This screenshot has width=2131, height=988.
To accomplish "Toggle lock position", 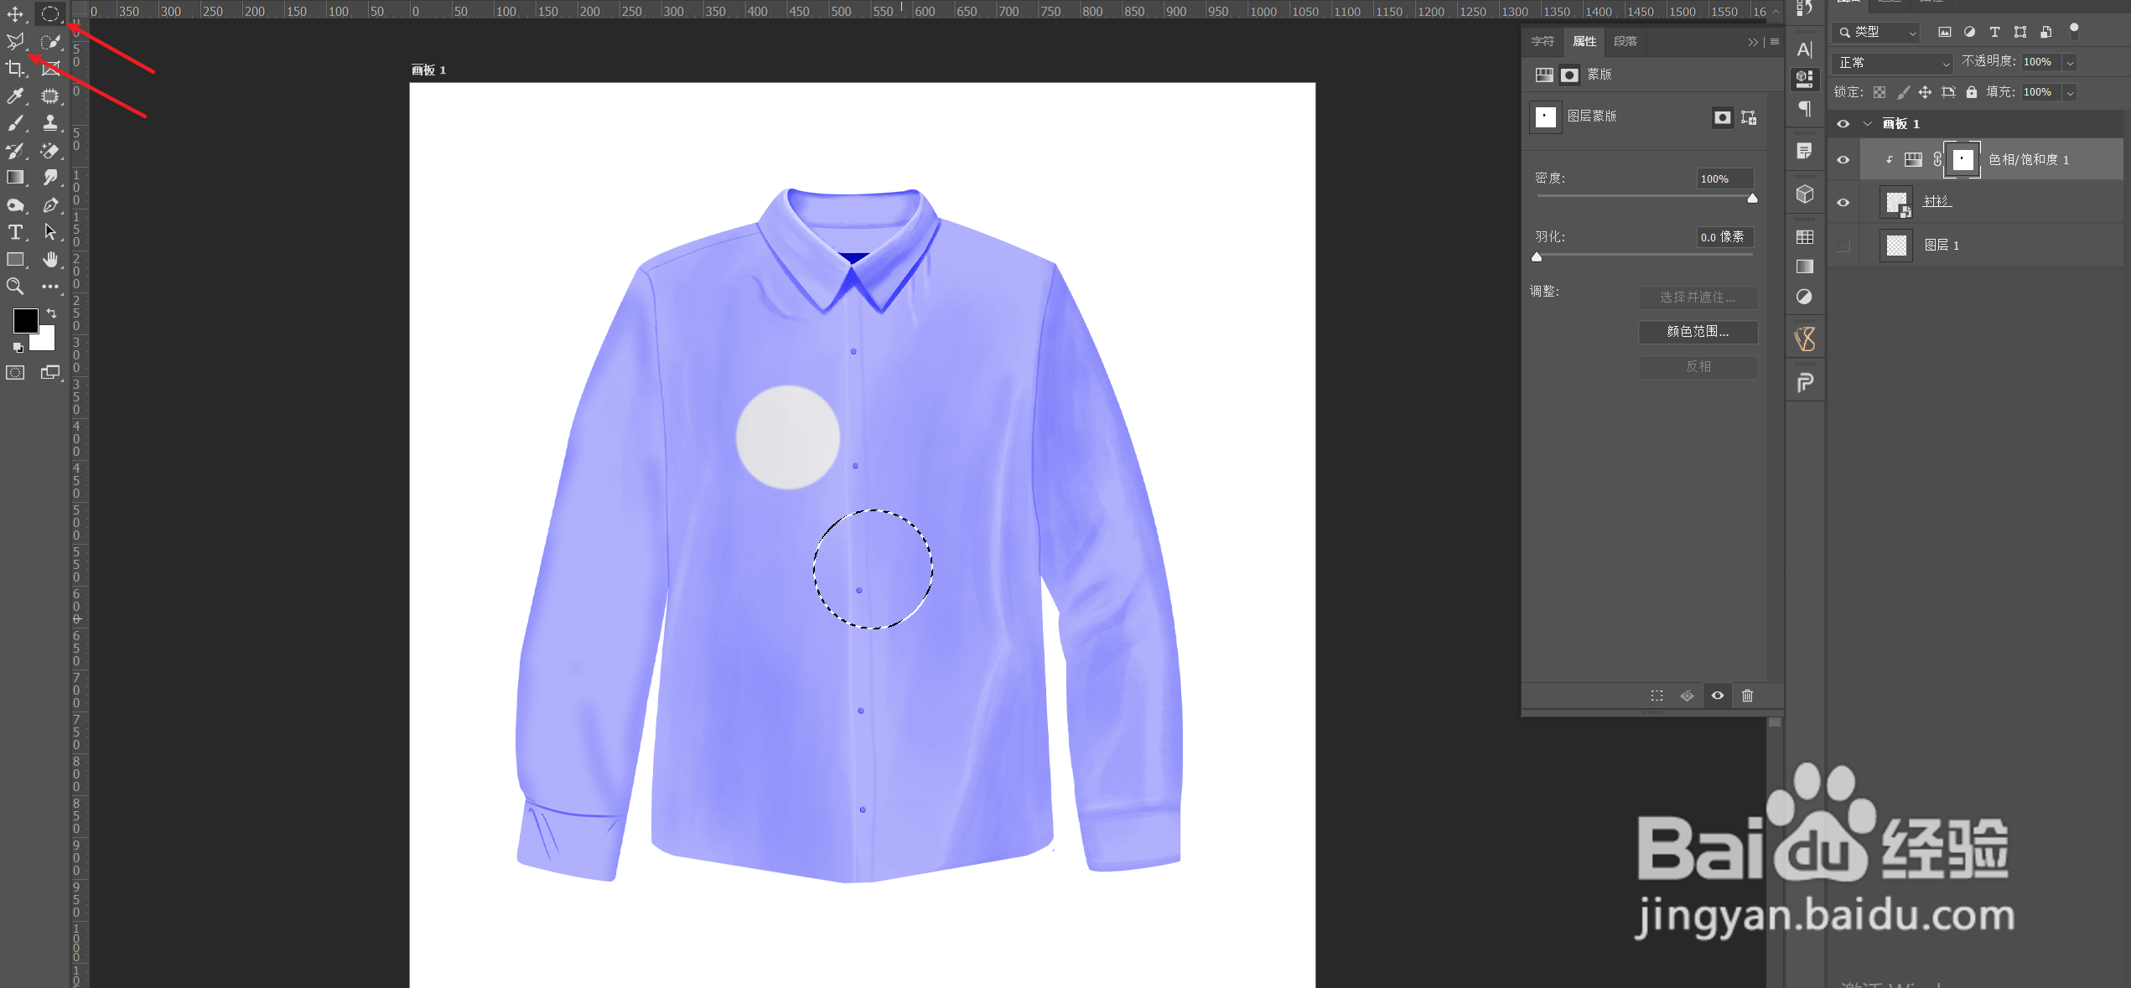I will tap(1925, 92).
